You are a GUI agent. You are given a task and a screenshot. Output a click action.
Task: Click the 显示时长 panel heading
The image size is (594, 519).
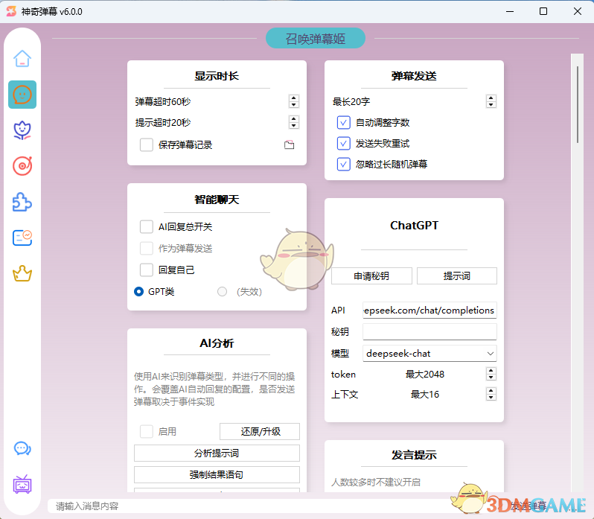pyautogui.click(x=217, y=76)
